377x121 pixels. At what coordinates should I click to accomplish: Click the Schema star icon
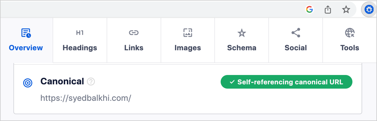pos(242,33)
